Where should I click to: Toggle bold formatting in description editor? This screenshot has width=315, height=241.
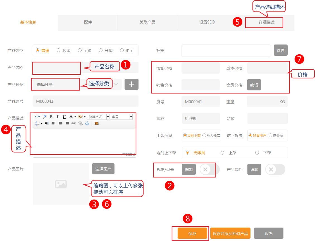(x=51, y=117)
